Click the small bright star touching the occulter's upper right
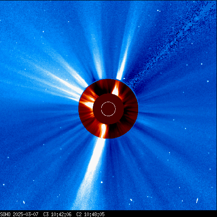This screenshot has width=217, height=217. tap(124, 78)
